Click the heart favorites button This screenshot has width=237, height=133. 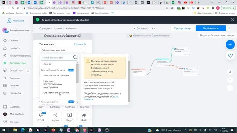pos(230,55)
